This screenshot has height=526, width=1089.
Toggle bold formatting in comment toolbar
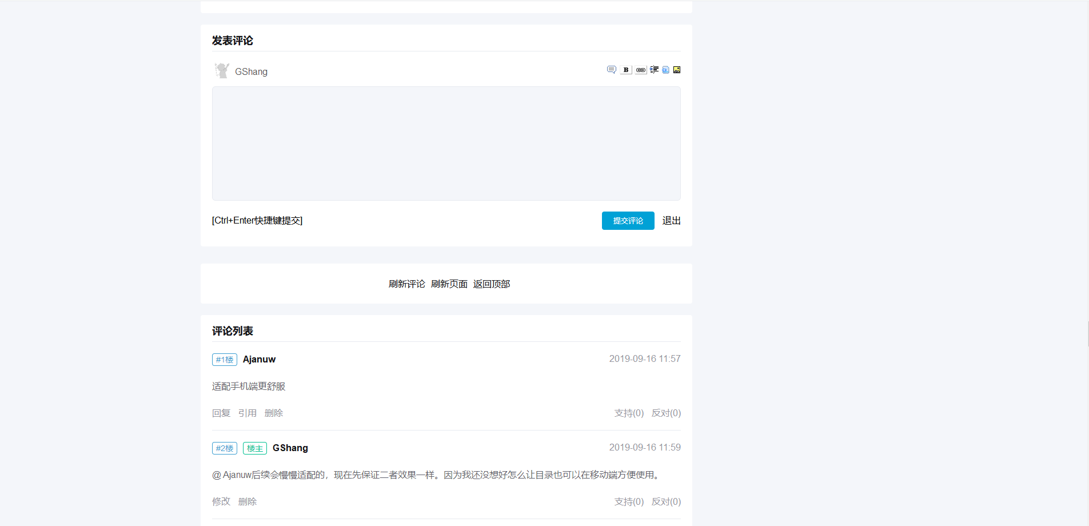(626, 70)
